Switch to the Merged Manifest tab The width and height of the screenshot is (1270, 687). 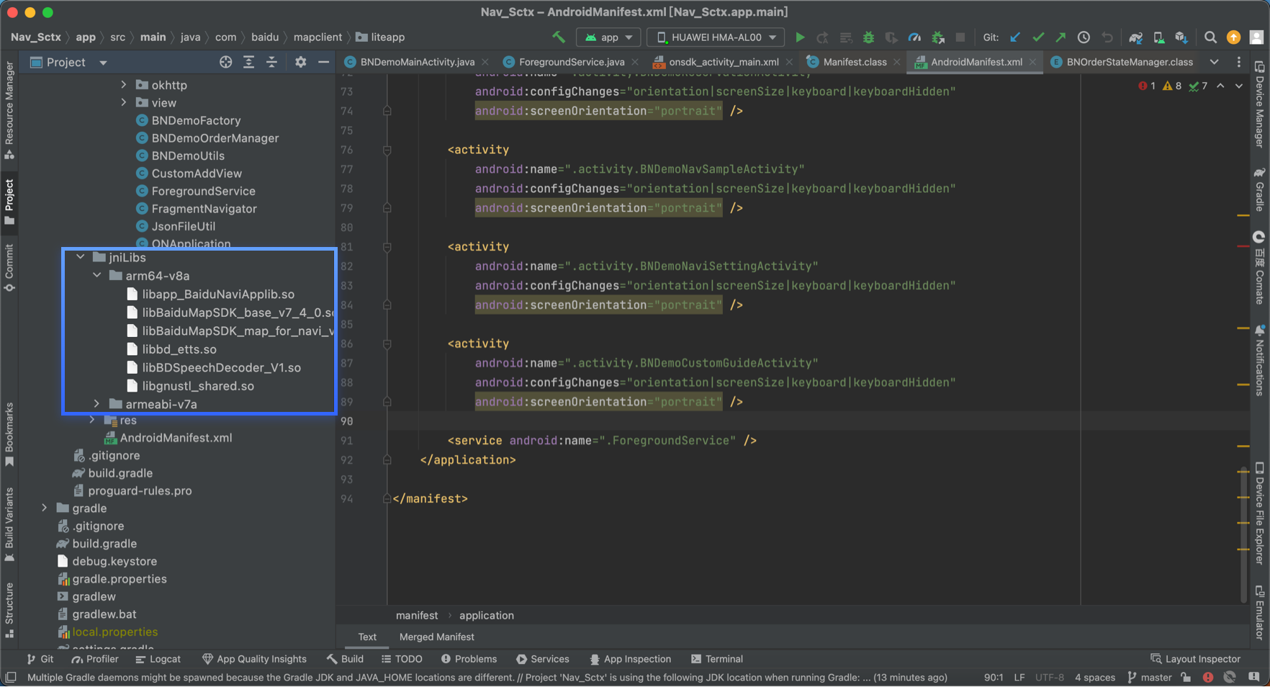[x=436, y=637]
